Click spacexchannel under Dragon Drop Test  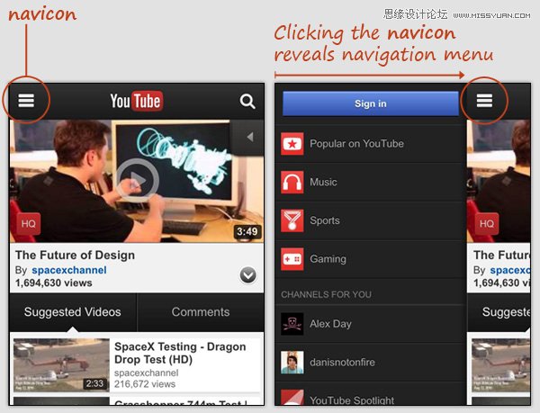(x=147, y=373)
